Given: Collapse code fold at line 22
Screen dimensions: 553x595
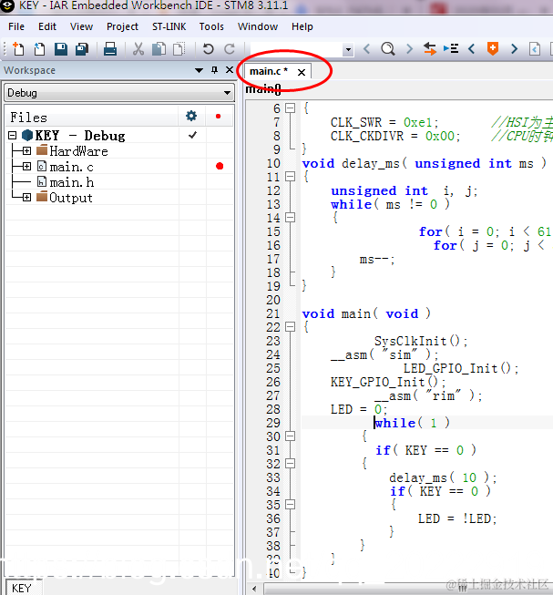Looking at the screenshot, I should (x=290, y=327).
